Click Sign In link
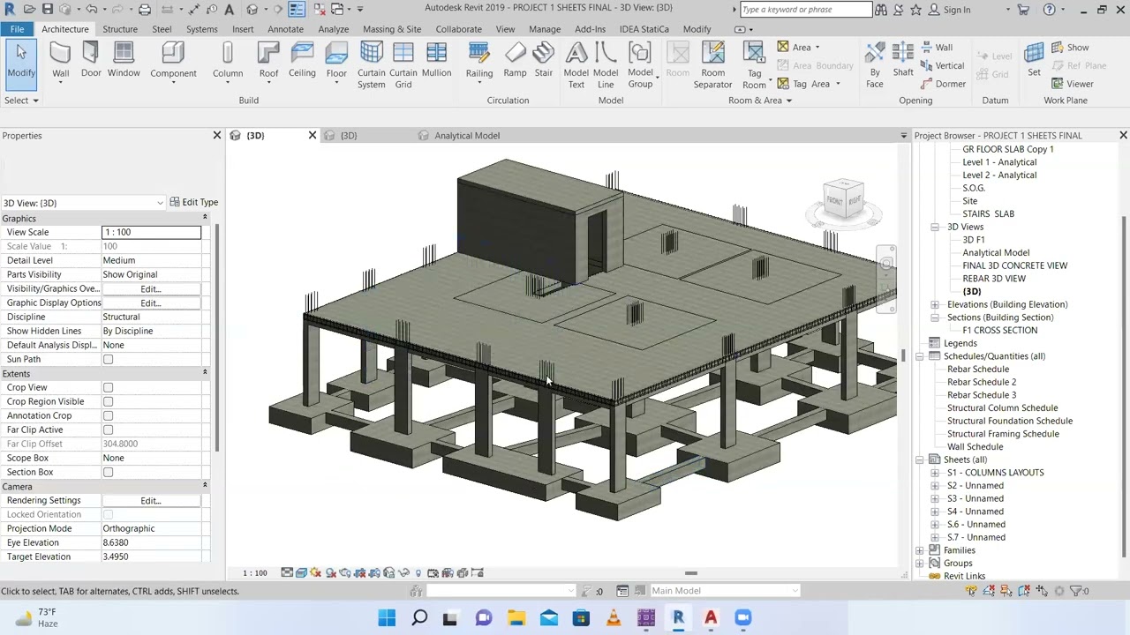Image resolution: width=1130 pixels, height=635 pixels. pyautogui.click(x=957, y=10)
